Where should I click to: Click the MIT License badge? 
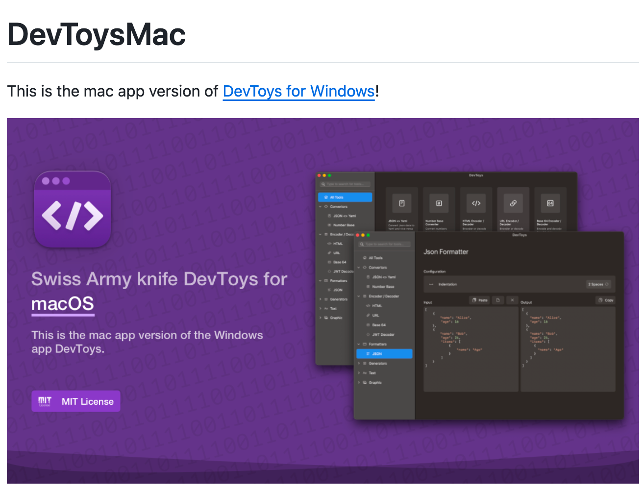[x=76, y=401]
